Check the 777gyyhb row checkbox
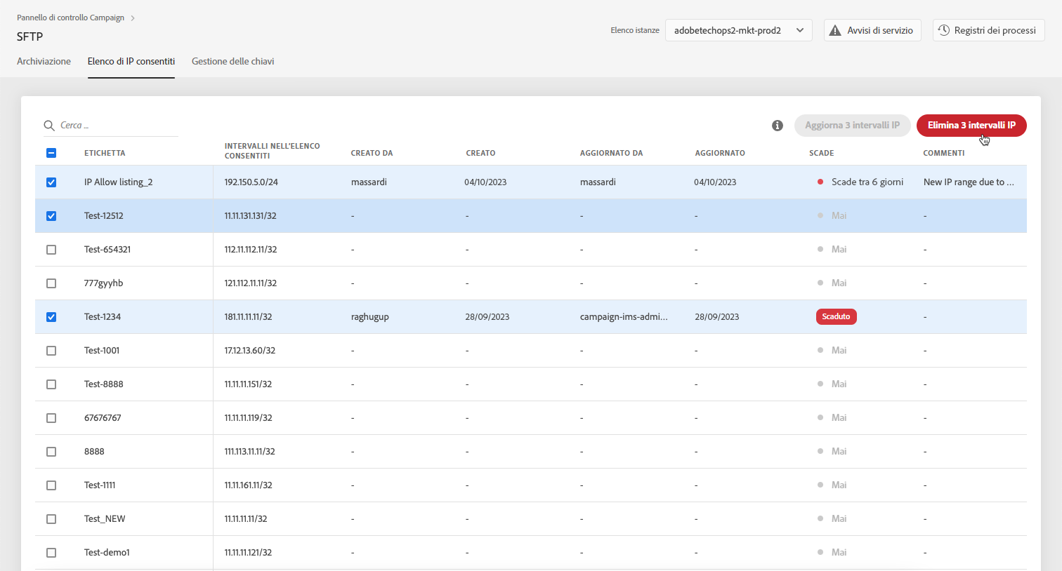The image size is (1062, 571). [51, 283]
